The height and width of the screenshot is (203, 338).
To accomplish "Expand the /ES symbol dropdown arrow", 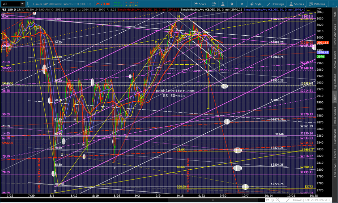I will 22,4.
